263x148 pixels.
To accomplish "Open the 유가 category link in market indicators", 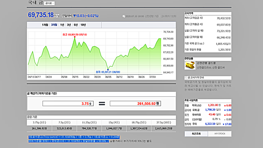I will click(187, 115).
